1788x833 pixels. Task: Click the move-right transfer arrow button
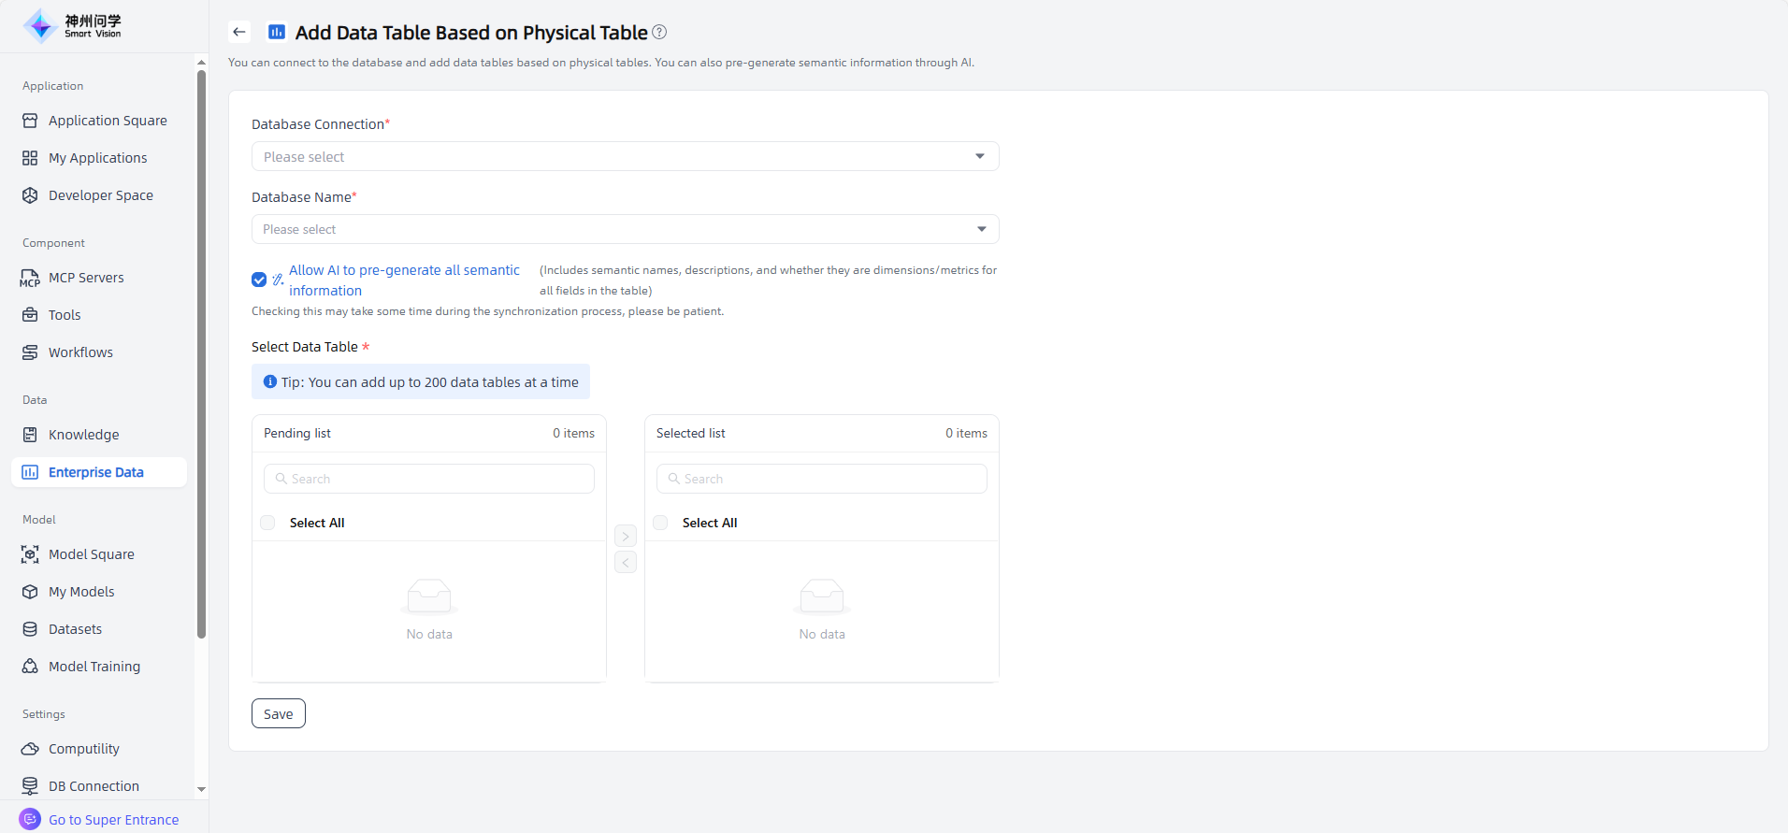tap(626, 536)
